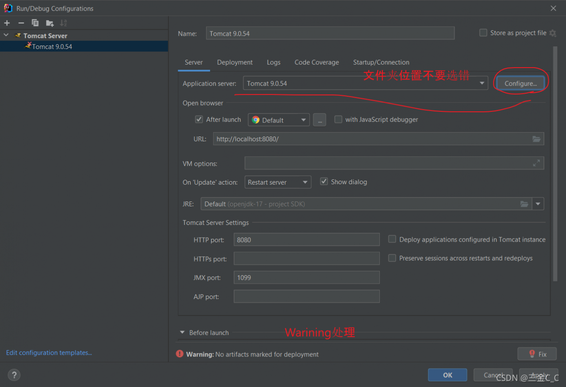566x387 pixels.
Task: Click the Copy Configuration icon
Action: pyautogui.click(x=35, y=23)
